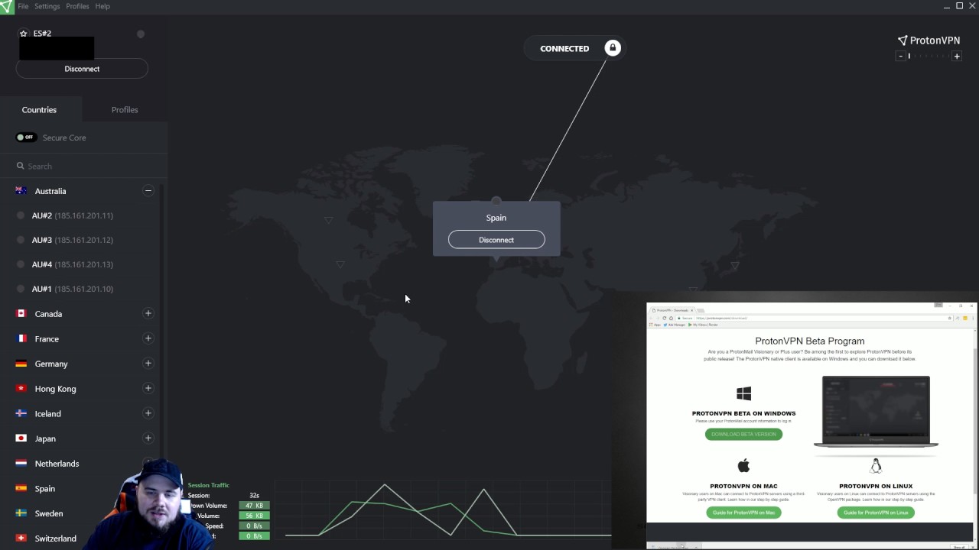Open the File menu

tap(23, 6)
